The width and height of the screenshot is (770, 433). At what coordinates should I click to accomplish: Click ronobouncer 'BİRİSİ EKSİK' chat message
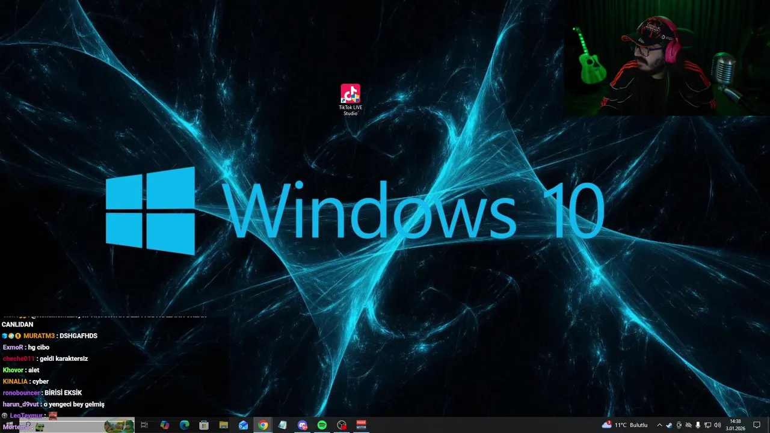click(x=42, y=393)
